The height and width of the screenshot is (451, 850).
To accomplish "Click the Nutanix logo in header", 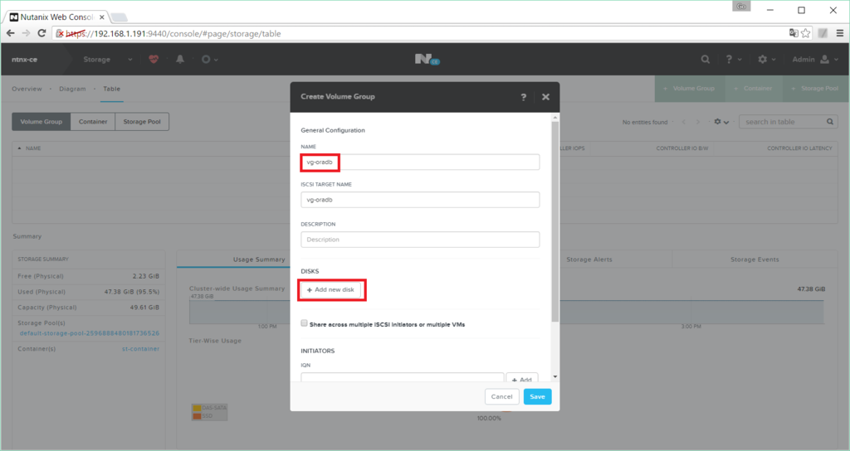I will pyautogui.click(x=427, y=59).
